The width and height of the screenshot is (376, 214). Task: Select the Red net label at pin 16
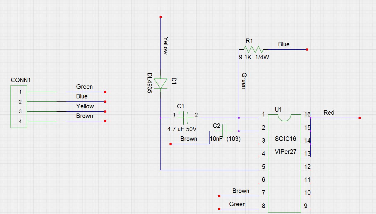[329, 113]
